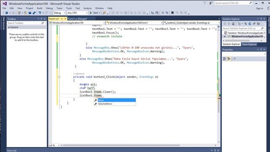This screenshot has height=152, width=270.
Task: Refresh the Solution Explorer
Action: [250, 24]
